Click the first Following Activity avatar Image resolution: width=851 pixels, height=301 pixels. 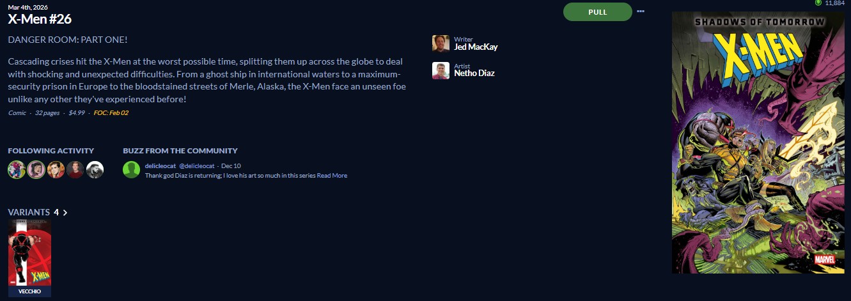[x=17, y=169]
